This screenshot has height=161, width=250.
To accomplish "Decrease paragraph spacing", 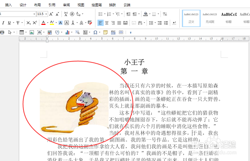I will click(166, 23).
